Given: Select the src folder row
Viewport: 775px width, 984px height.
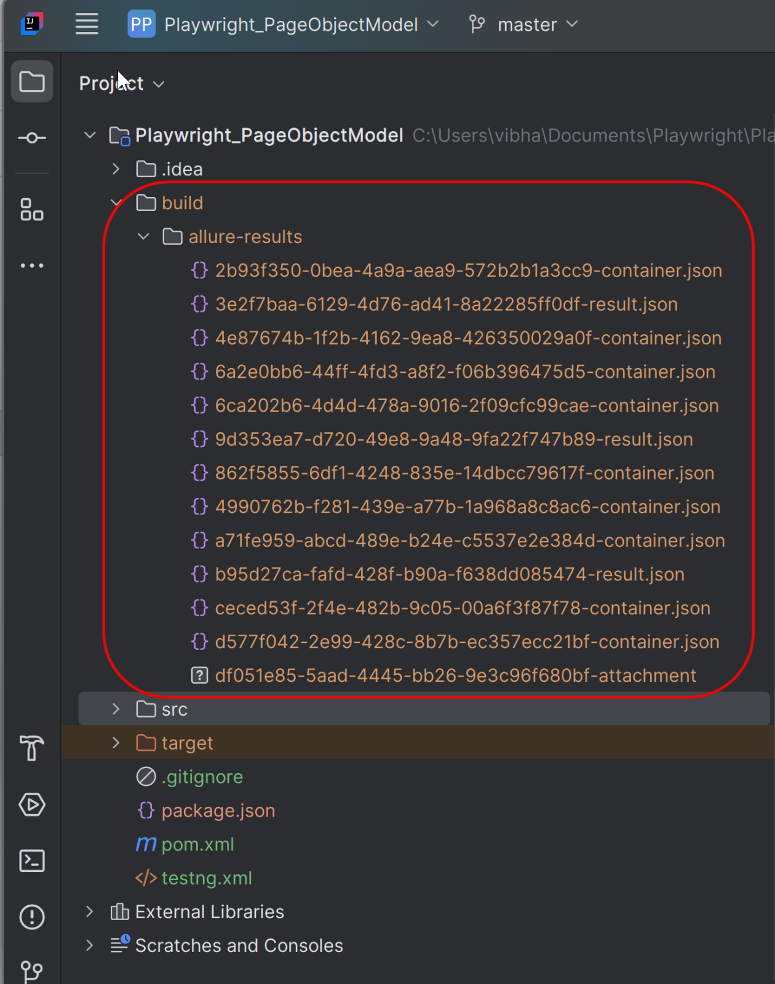Looking at the screenshot, I should (x=424, y=709).
